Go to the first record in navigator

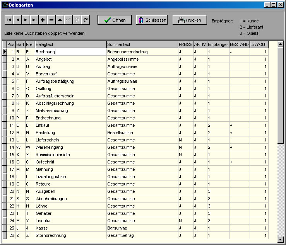click(9, 20)
